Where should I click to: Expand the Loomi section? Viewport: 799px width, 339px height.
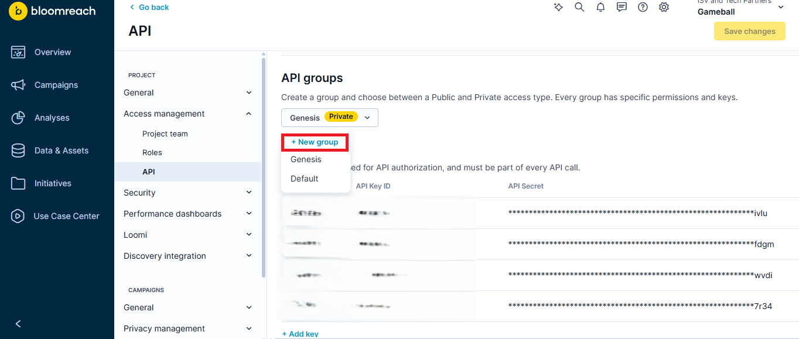(x=187, y=235)
